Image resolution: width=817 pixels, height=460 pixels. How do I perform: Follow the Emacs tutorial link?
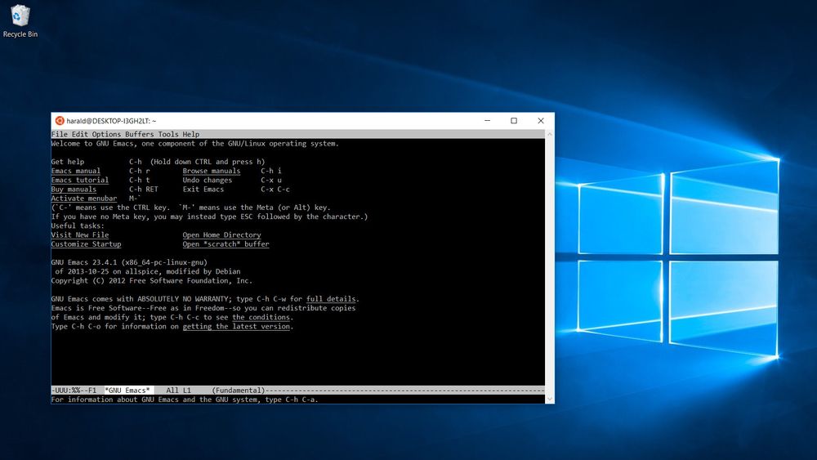80,181
